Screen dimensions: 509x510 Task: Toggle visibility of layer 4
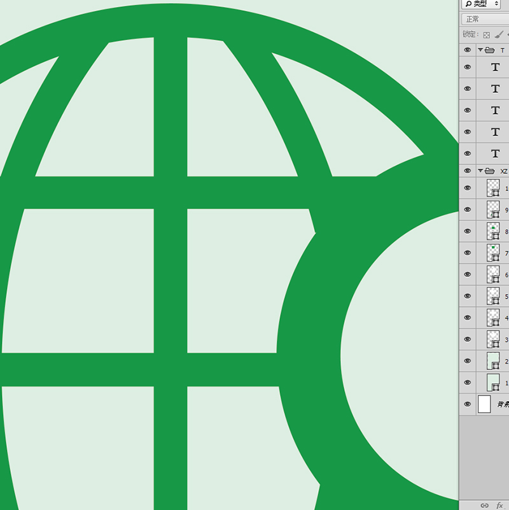click(x=468, y=318)
